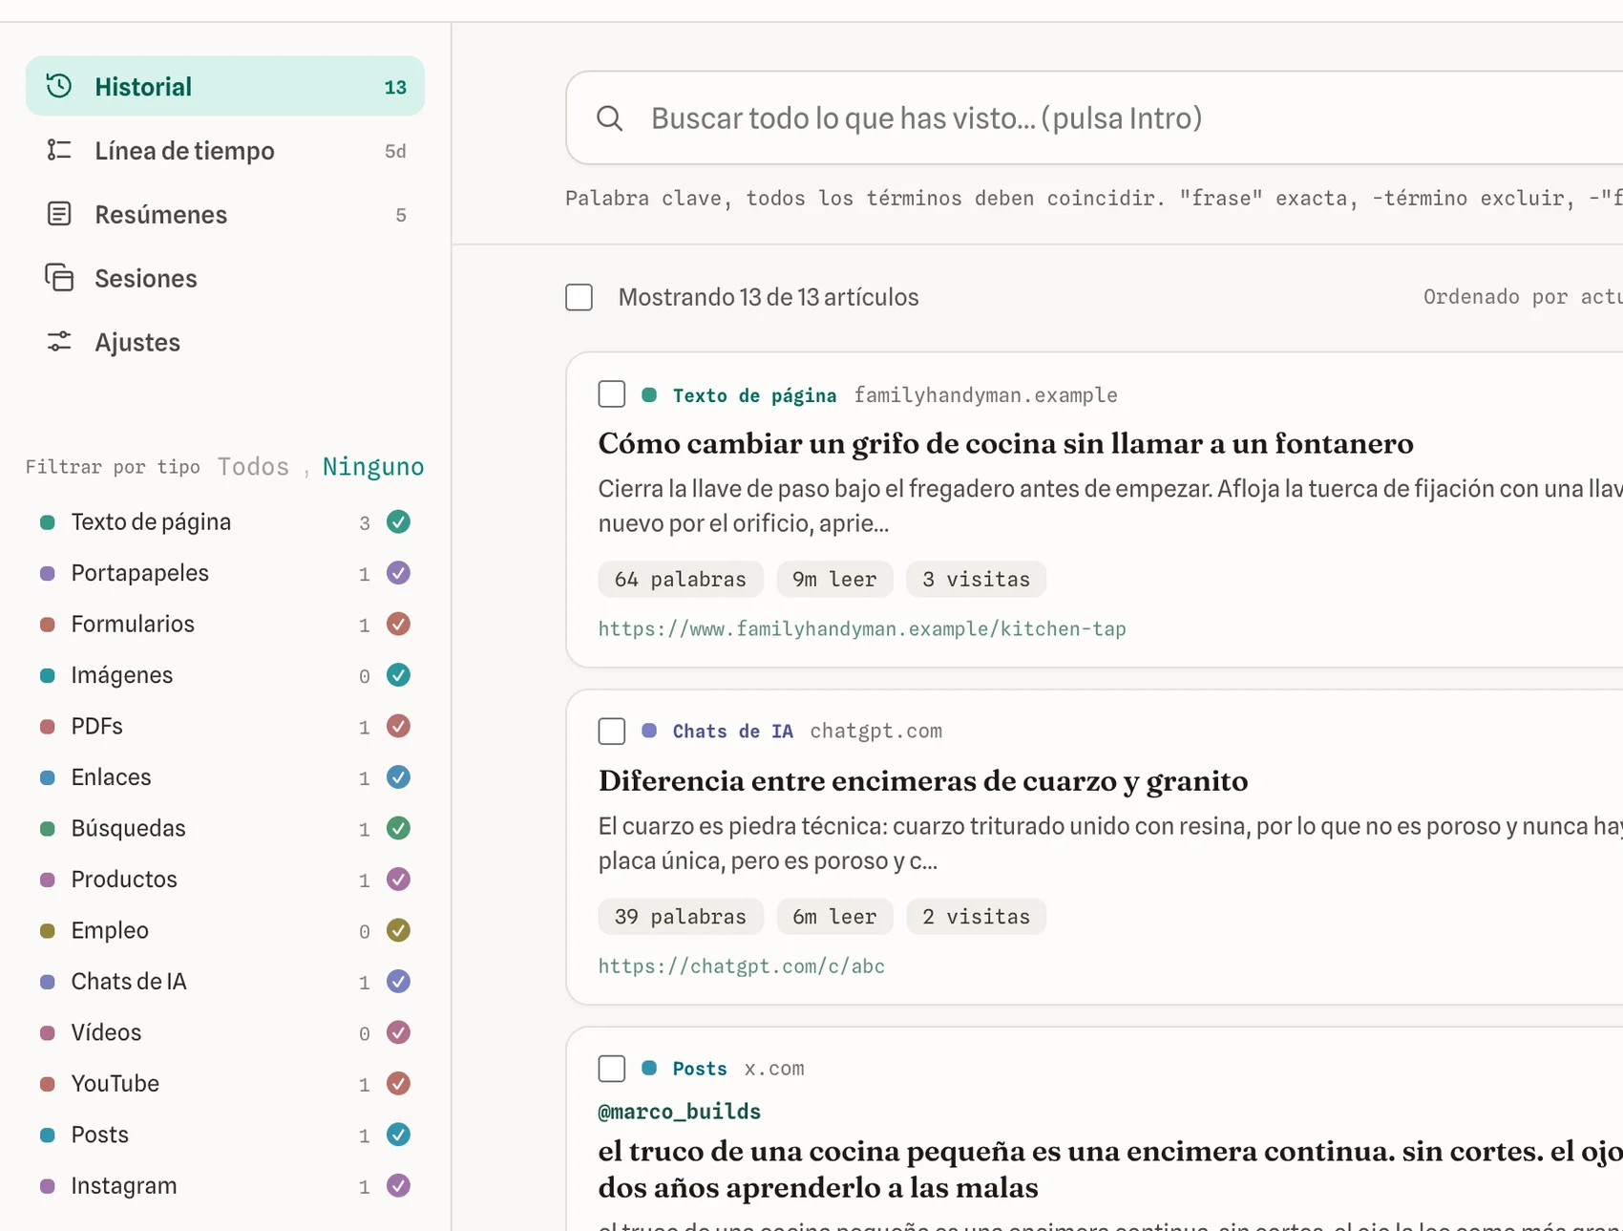Click the 64 palabras tag
This screenshot has width=1623, height=1231.
pos(681,579)
